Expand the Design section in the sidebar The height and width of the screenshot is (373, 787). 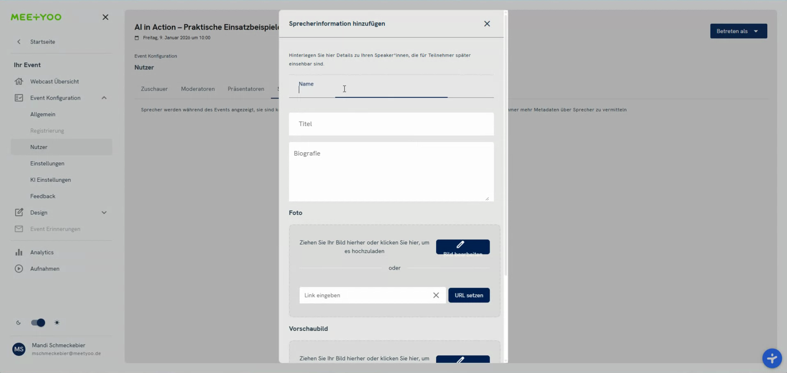coord(104,213)
